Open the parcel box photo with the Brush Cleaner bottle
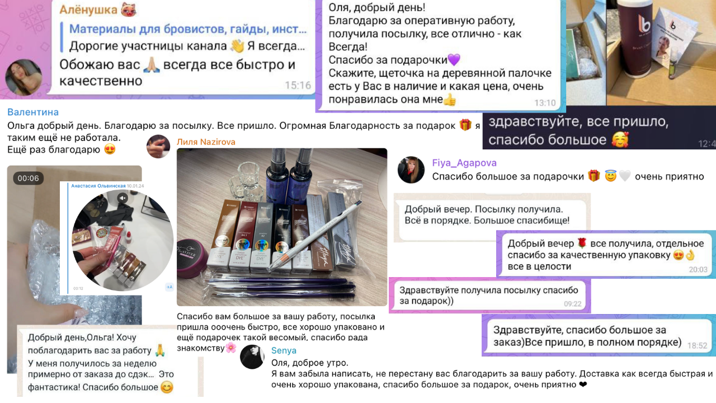716x403 pixels. pos(641,52)
